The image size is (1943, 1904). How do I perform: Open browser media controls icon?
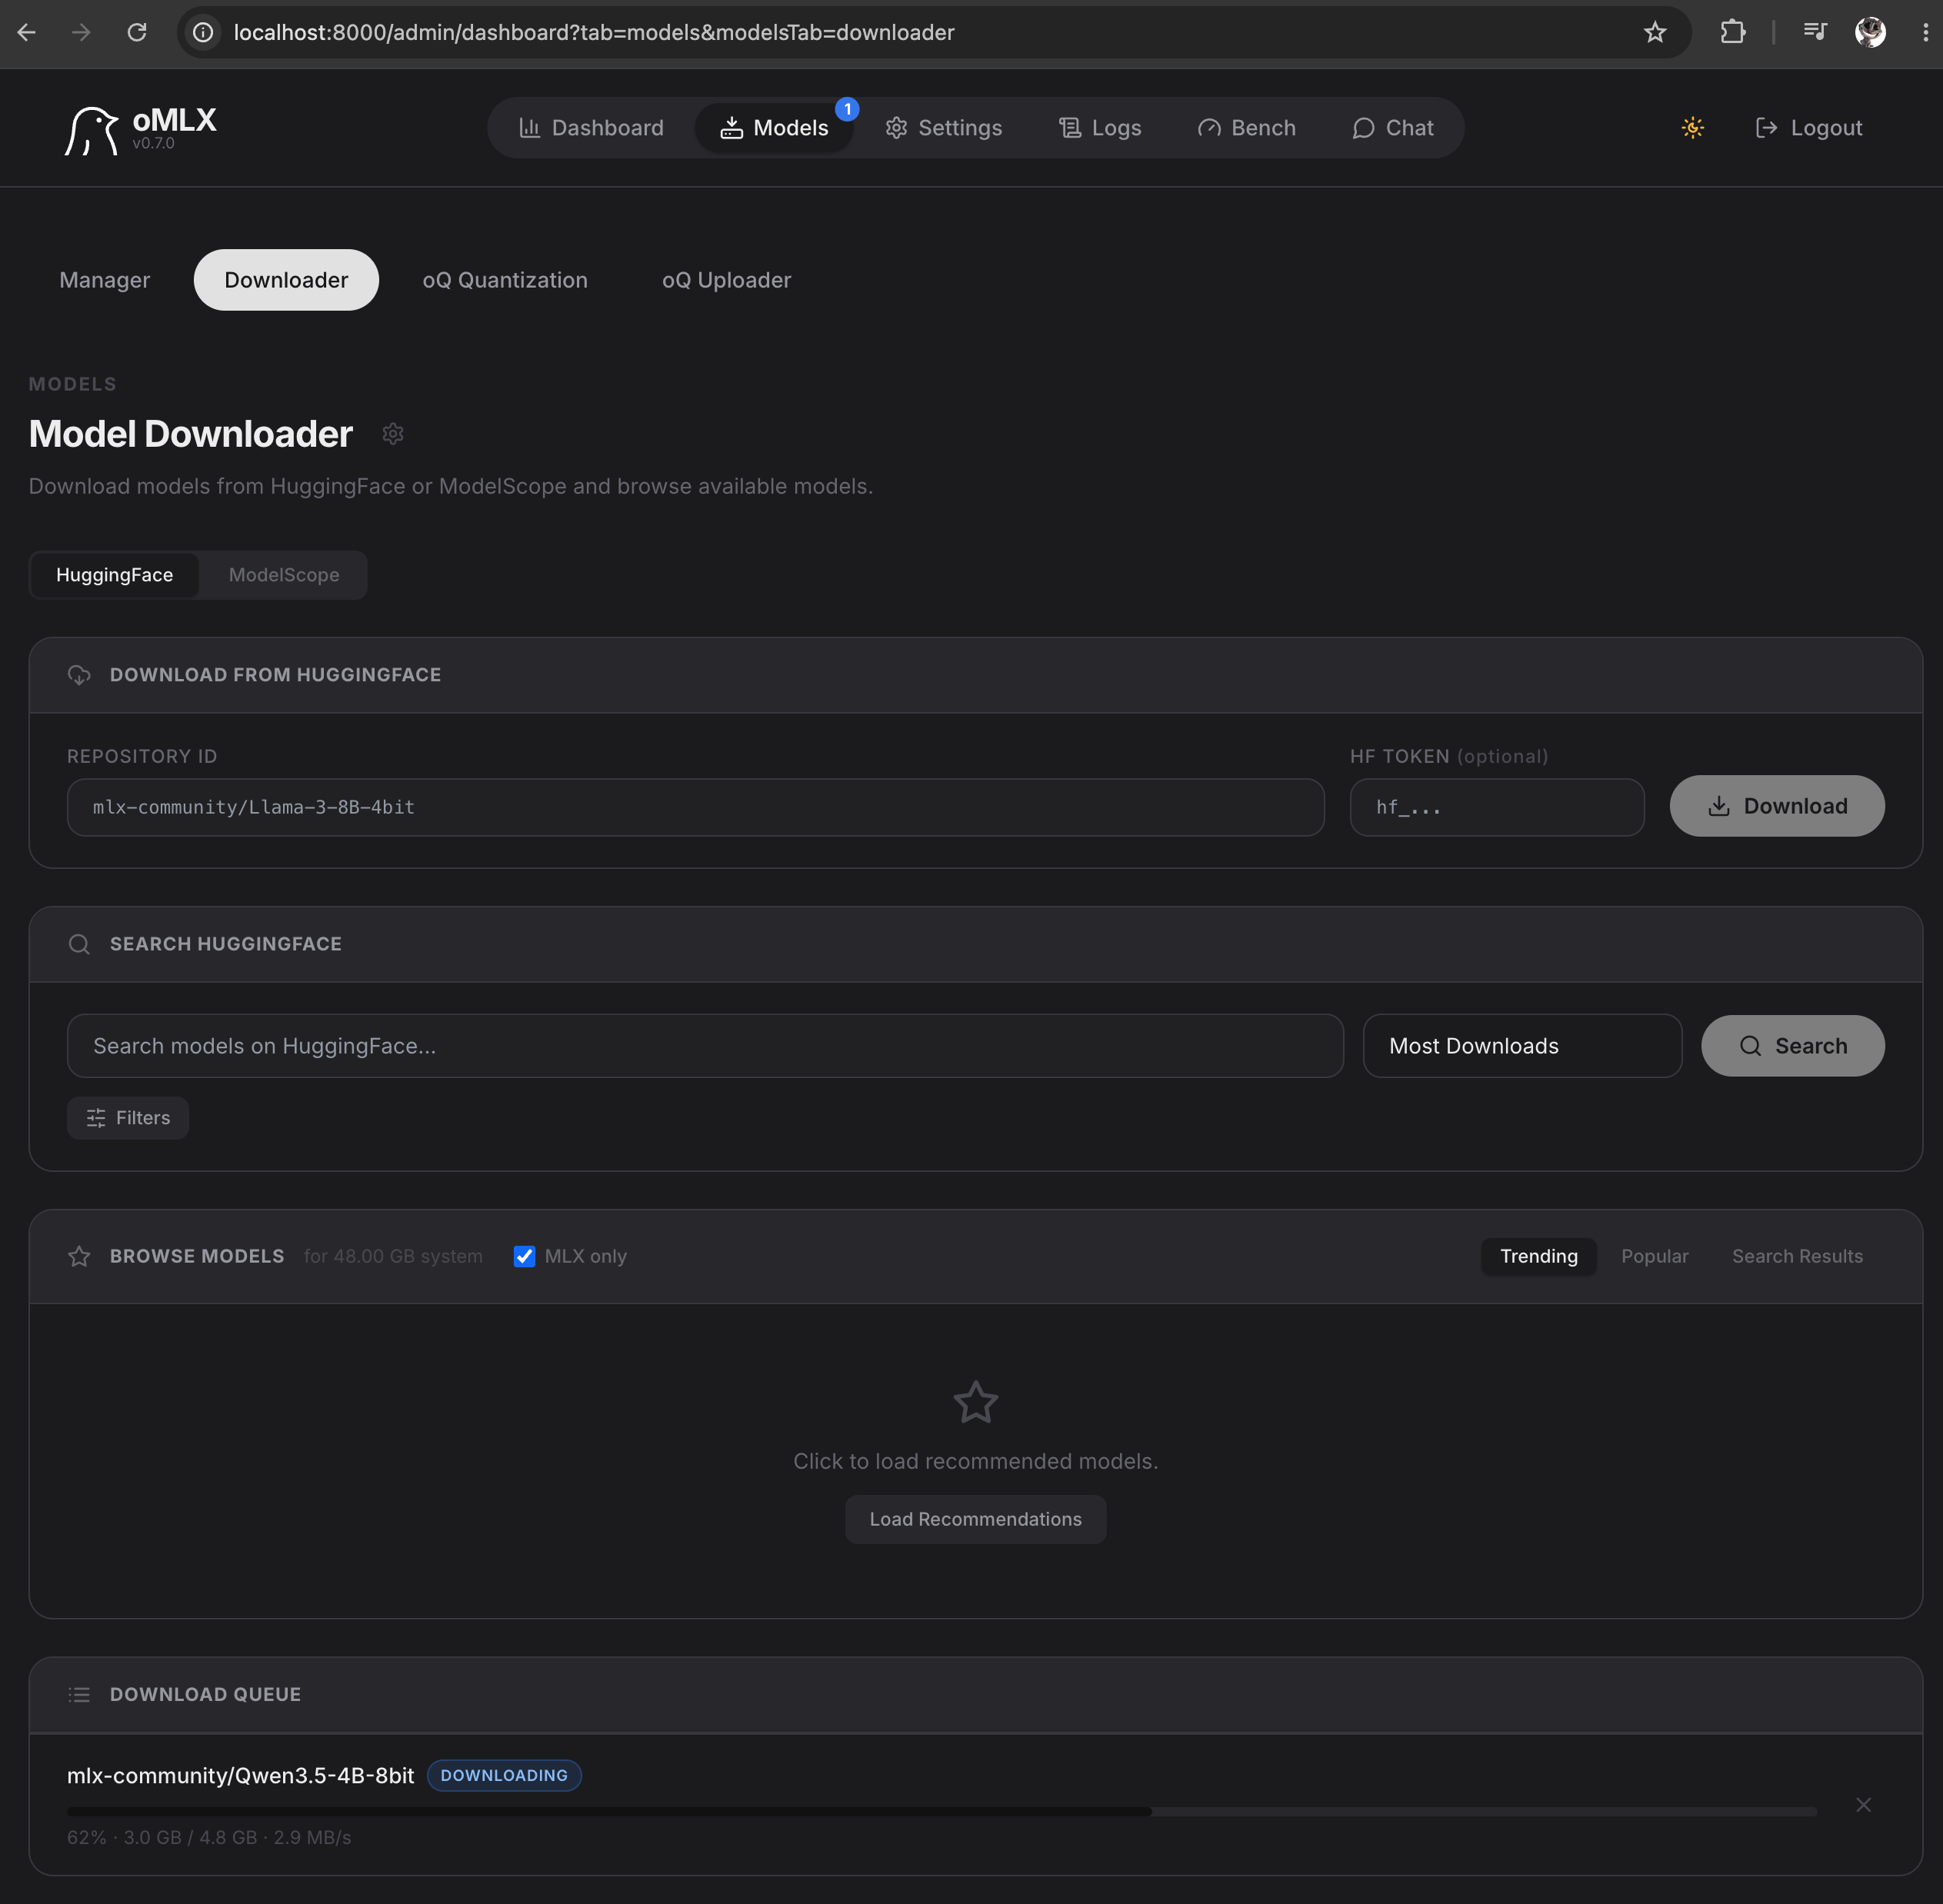[1815, 32]
